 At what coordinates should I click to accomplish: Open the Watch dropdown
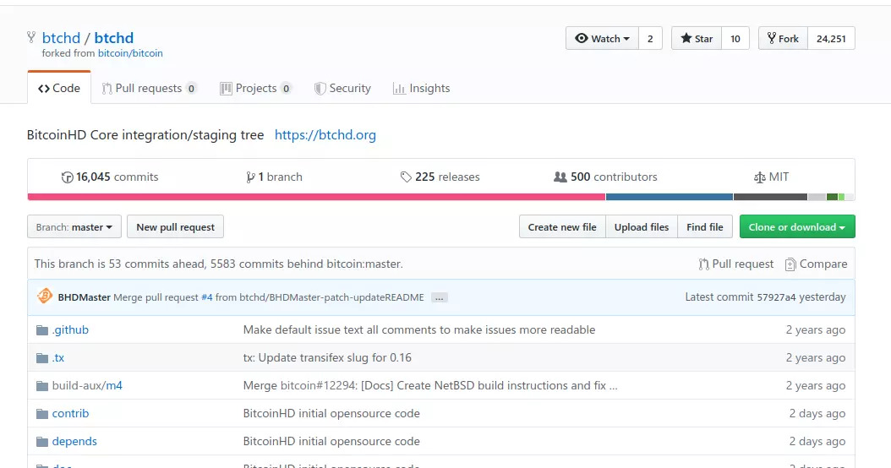[602, 39]
